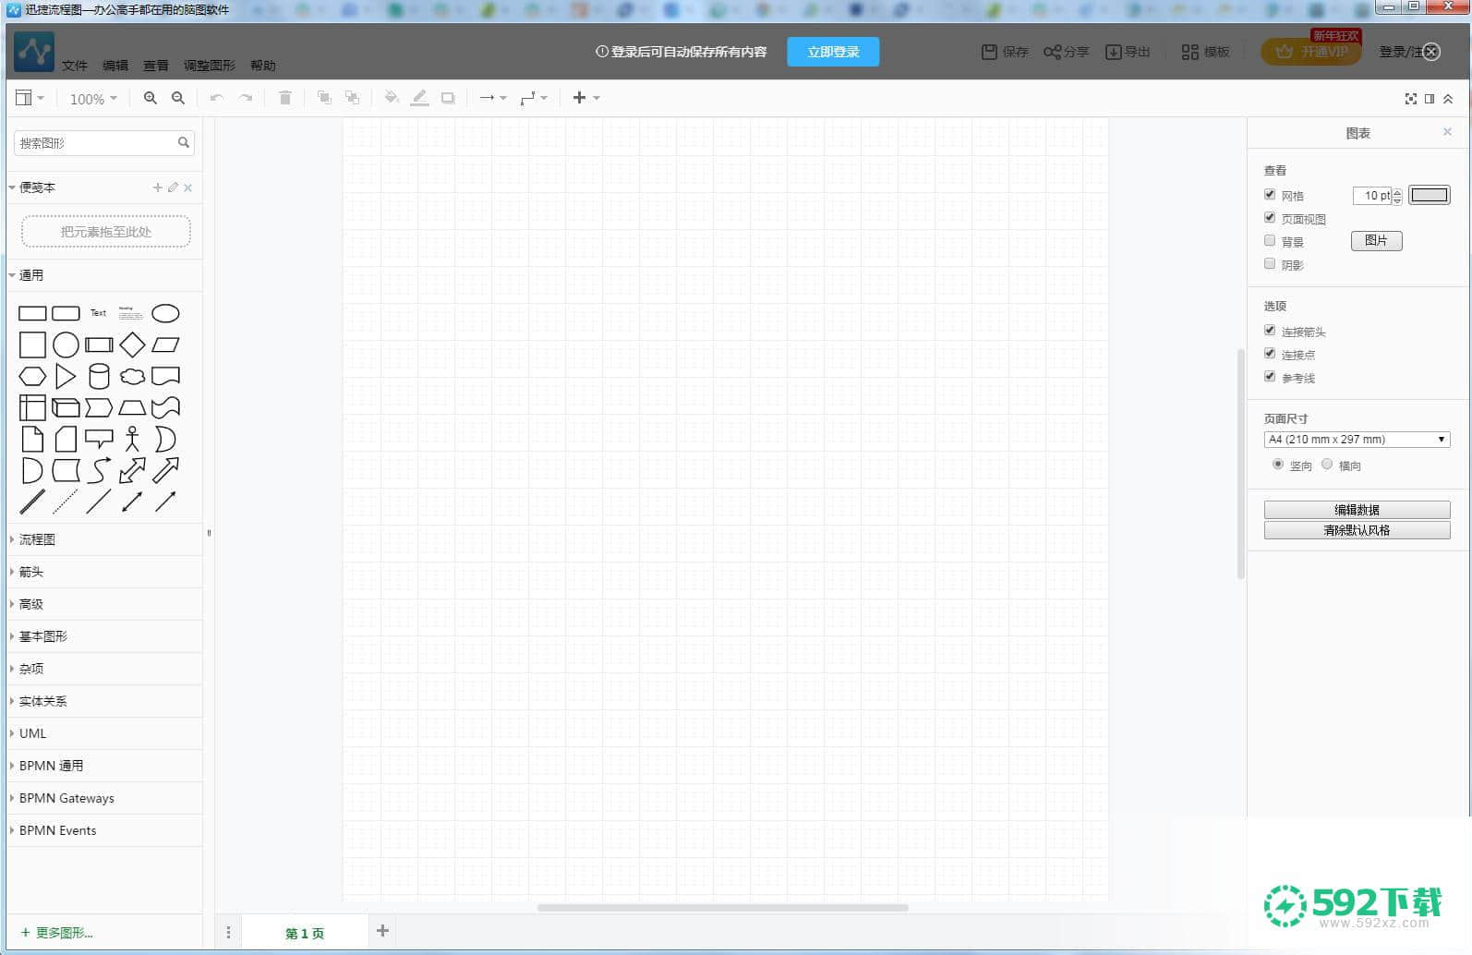Select the 第 1 页 page tab
Viewport: 1472px width, 955px height.
(x=305, y=933)
